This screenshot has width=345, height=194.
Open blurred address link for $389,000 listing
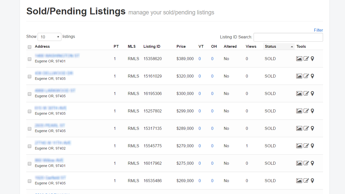(x=57, y=56)
